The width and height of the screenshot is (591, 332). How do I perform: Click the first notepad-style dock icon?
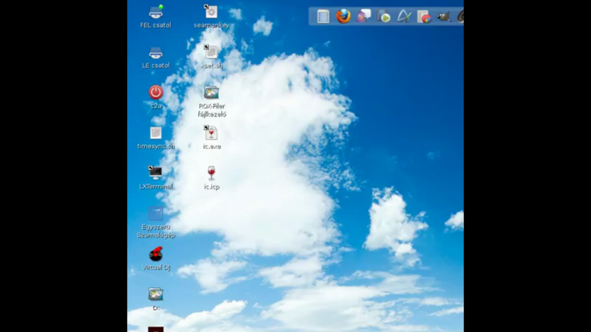(x=323, y=16)
